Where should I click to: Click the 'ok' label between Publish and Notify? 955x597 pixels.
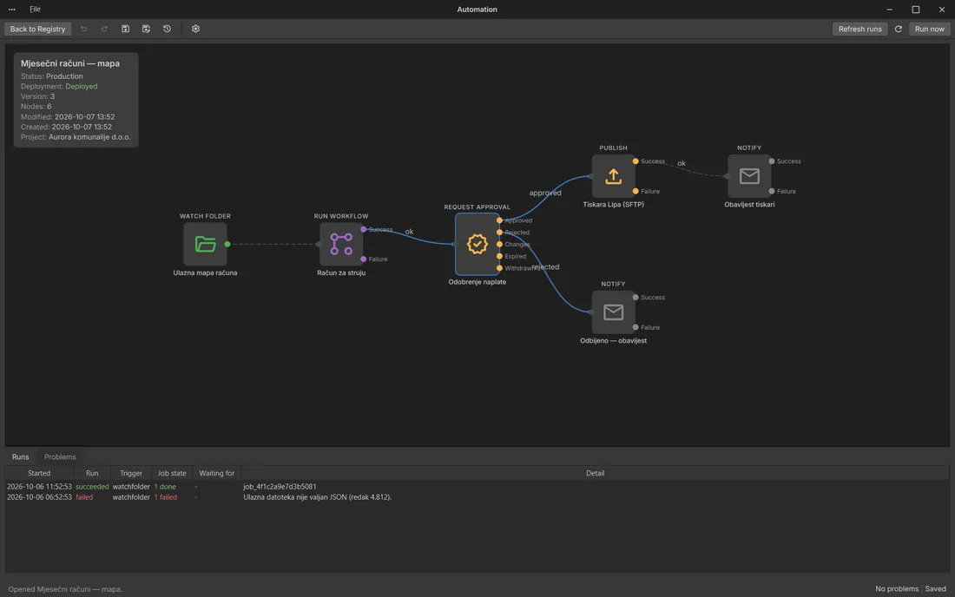coord(682,163)
